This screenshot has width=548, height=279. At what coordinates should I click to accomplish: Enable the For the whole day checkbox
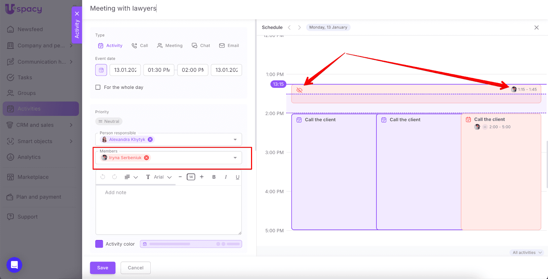click(98, 87)
